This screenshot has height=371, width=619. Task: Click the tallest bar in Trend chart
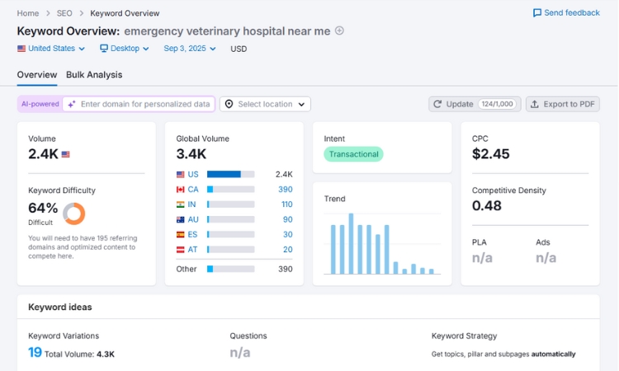coord(351,244)
